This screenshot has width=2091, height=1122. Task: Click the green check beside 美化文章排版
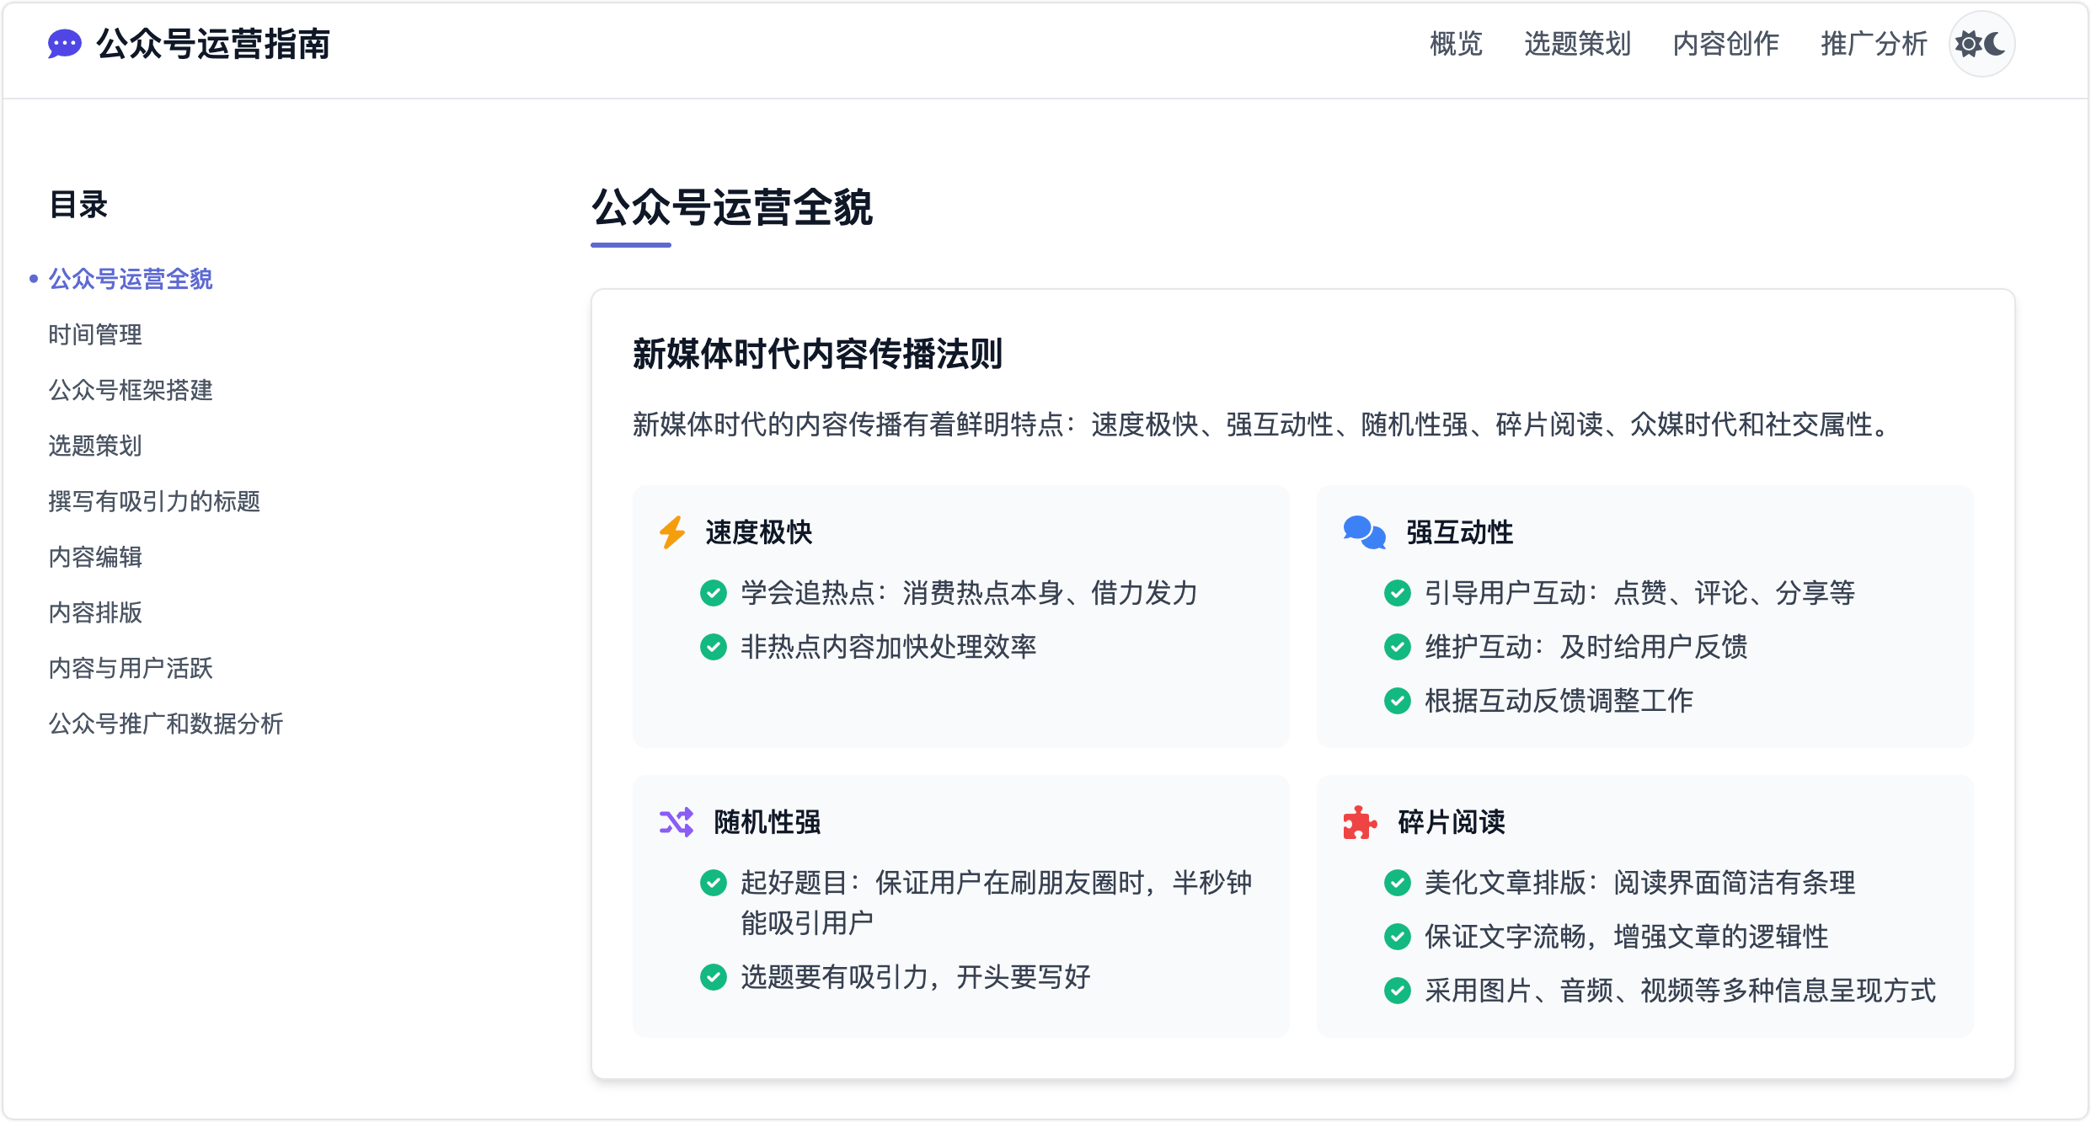(1398, 883)
